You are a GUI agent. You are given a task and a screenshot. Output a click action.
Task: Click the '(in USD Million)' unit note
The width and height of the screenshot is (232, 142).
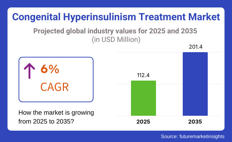pos(116,40)
